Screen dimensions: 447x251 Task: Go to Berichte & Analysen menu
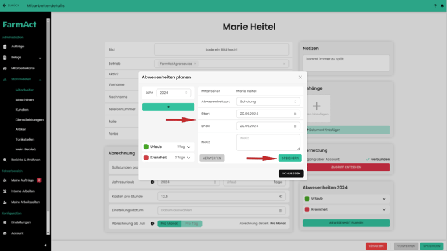click(25, 160)
